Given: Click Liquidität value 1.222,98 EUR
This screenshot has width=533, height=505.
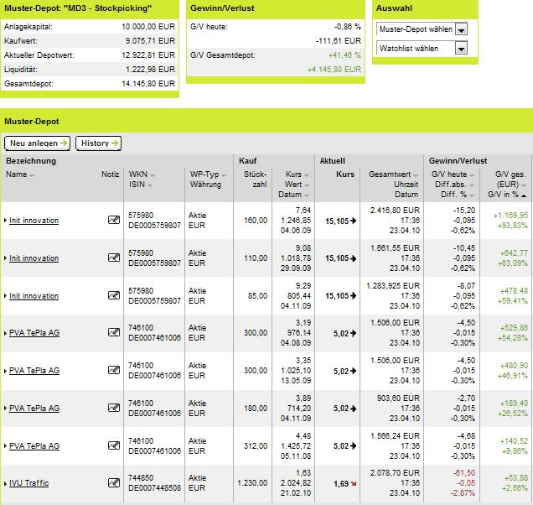Looking at the screenshot, I should [150, 70].
